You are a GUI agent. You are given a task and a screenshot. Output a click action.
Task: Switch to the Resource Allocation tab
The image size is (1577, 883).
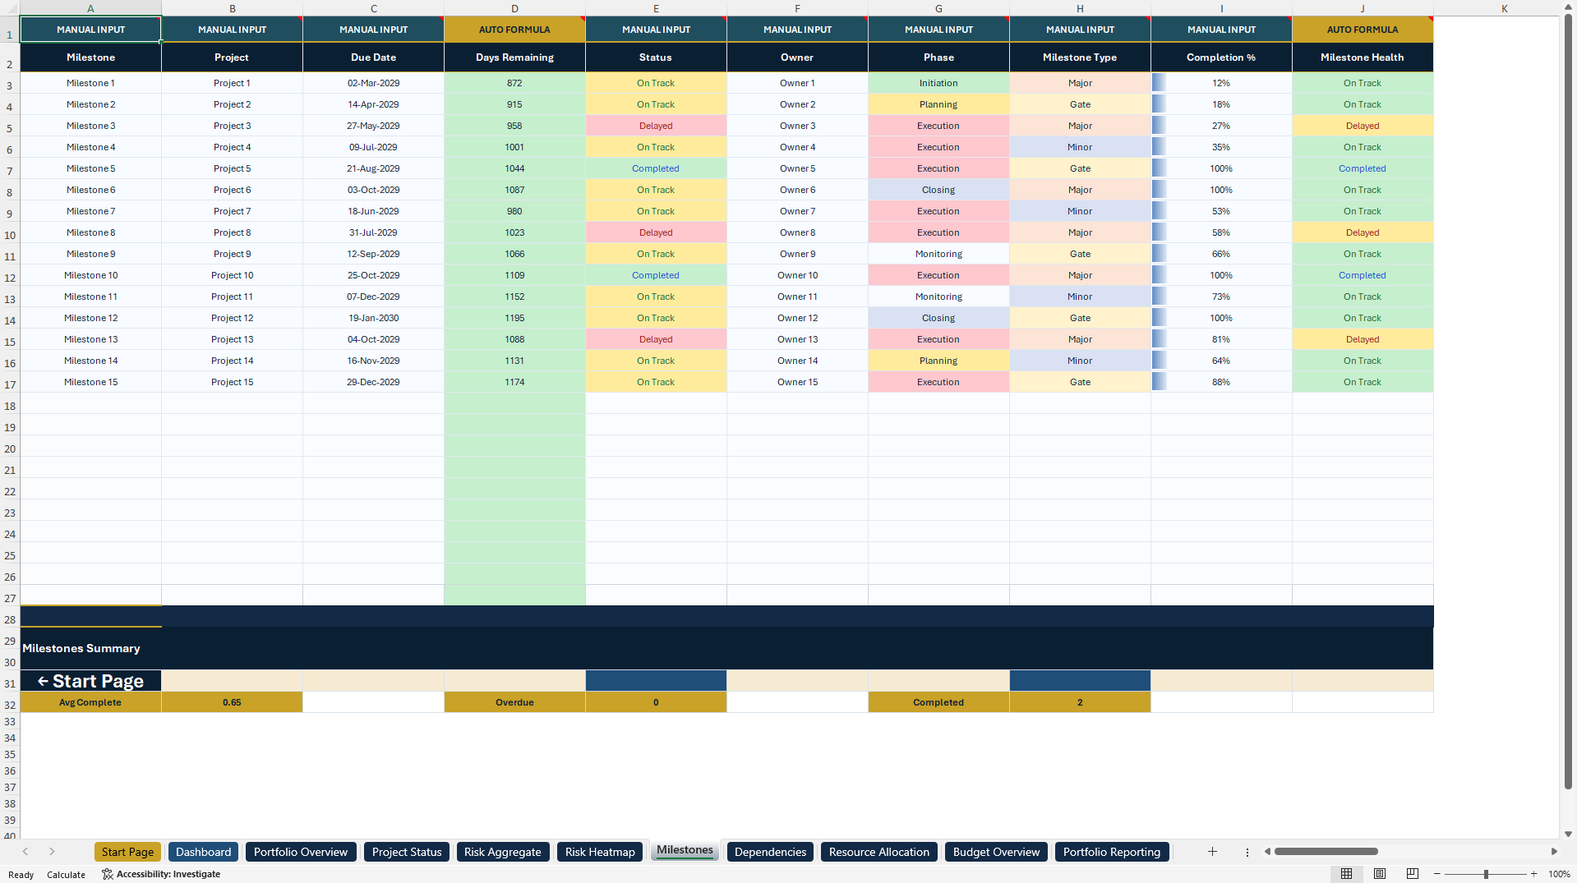coord(879,852)
